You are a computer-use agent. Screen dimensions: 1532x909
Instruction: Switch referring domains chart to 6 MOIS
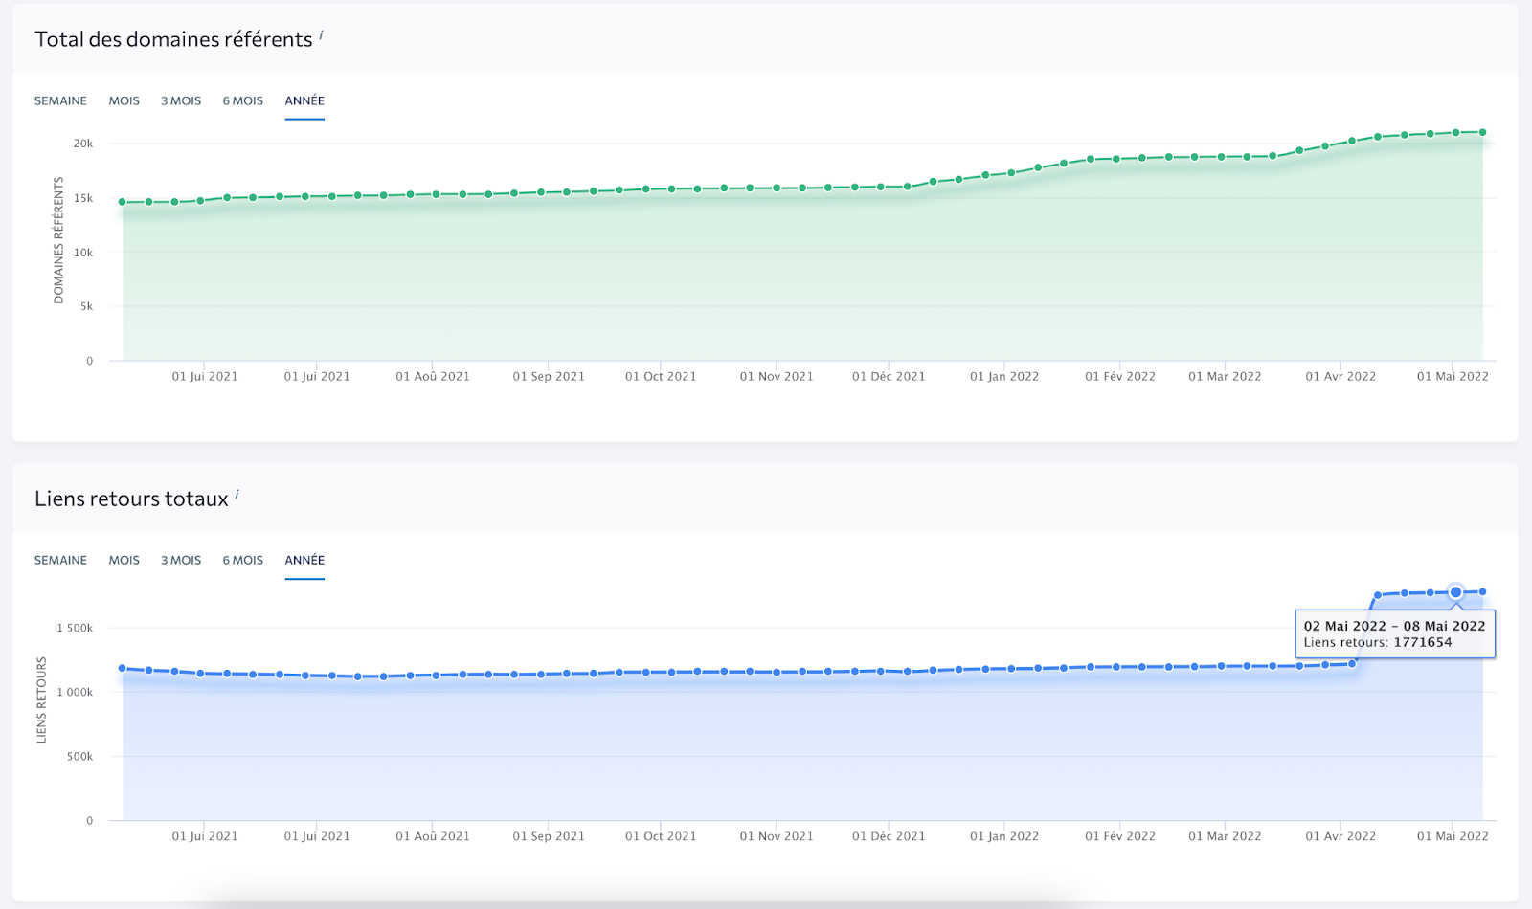[243, 100]
